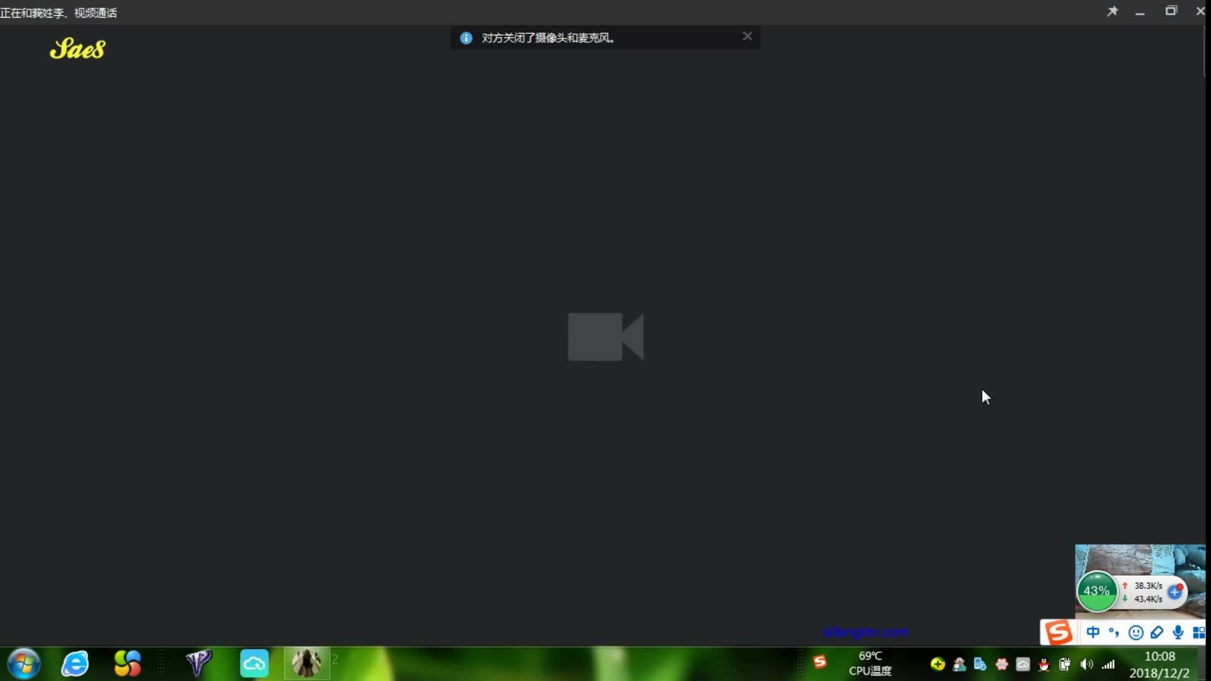Open Sogou handwriting skin tool
The width and height of the screenshot is (1211, 681).
click(x=1157, y=632)
